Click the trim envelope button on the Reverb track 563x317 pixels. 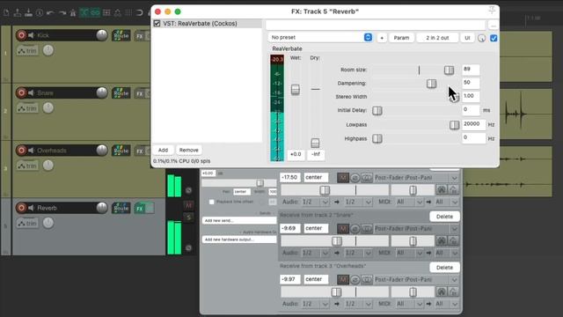pyautogui.click(x=27, y=223)
